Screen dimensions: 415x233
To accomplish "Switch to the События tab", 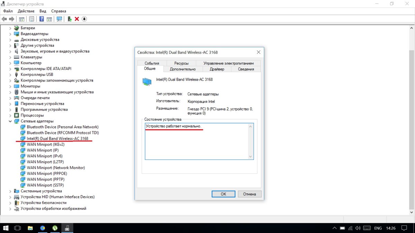I will point(152,63).
